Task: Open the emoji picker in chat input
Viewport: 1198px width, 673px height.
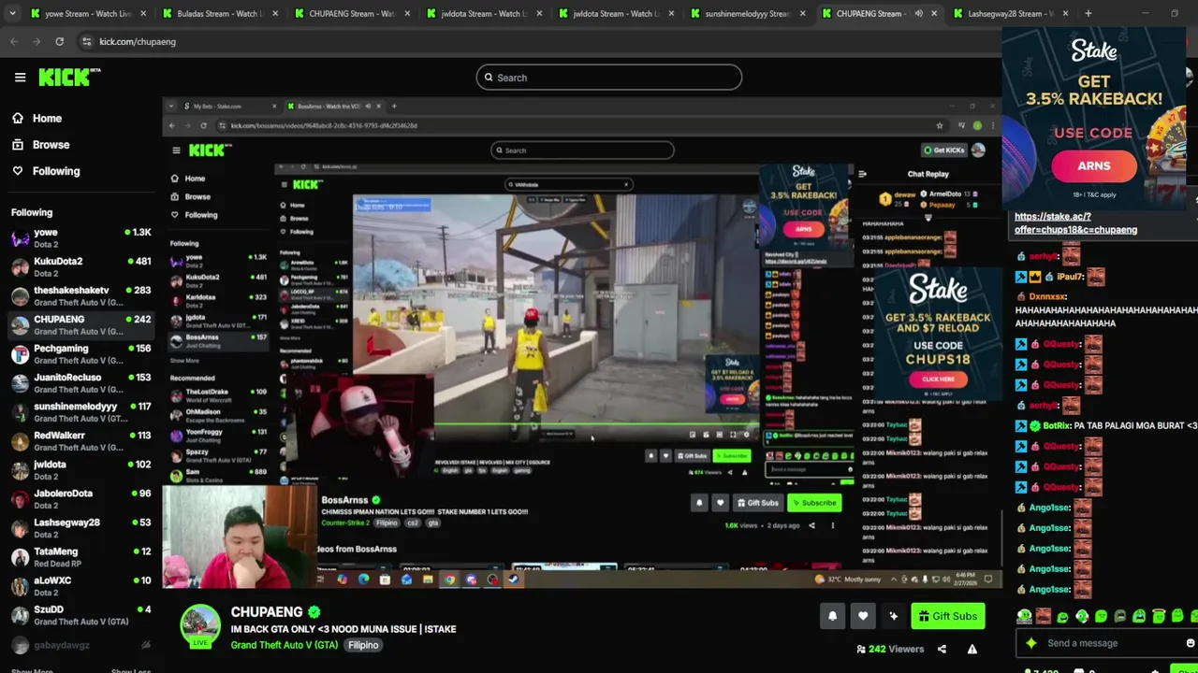Action: pyautogui.click(x=1190, y=643)
